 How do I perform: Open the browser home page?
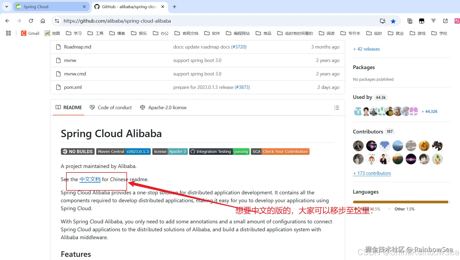tap(43, 21)
